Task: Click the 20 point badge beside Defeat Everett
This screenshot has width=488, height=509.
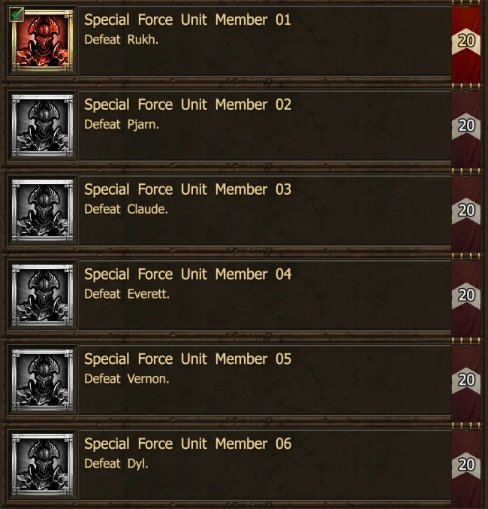Action: click(466, 295)
